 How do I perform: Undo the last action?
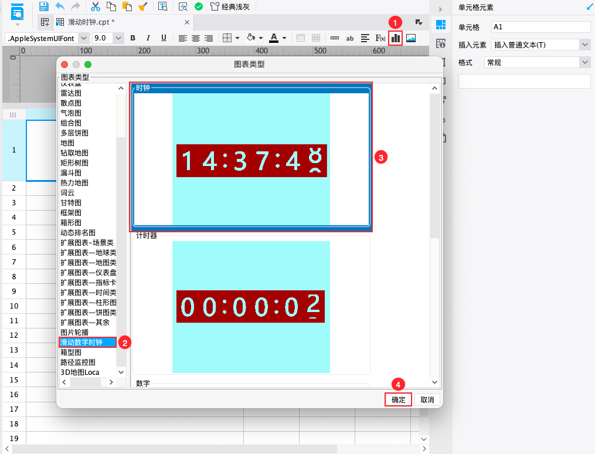[x=60, y=6]
